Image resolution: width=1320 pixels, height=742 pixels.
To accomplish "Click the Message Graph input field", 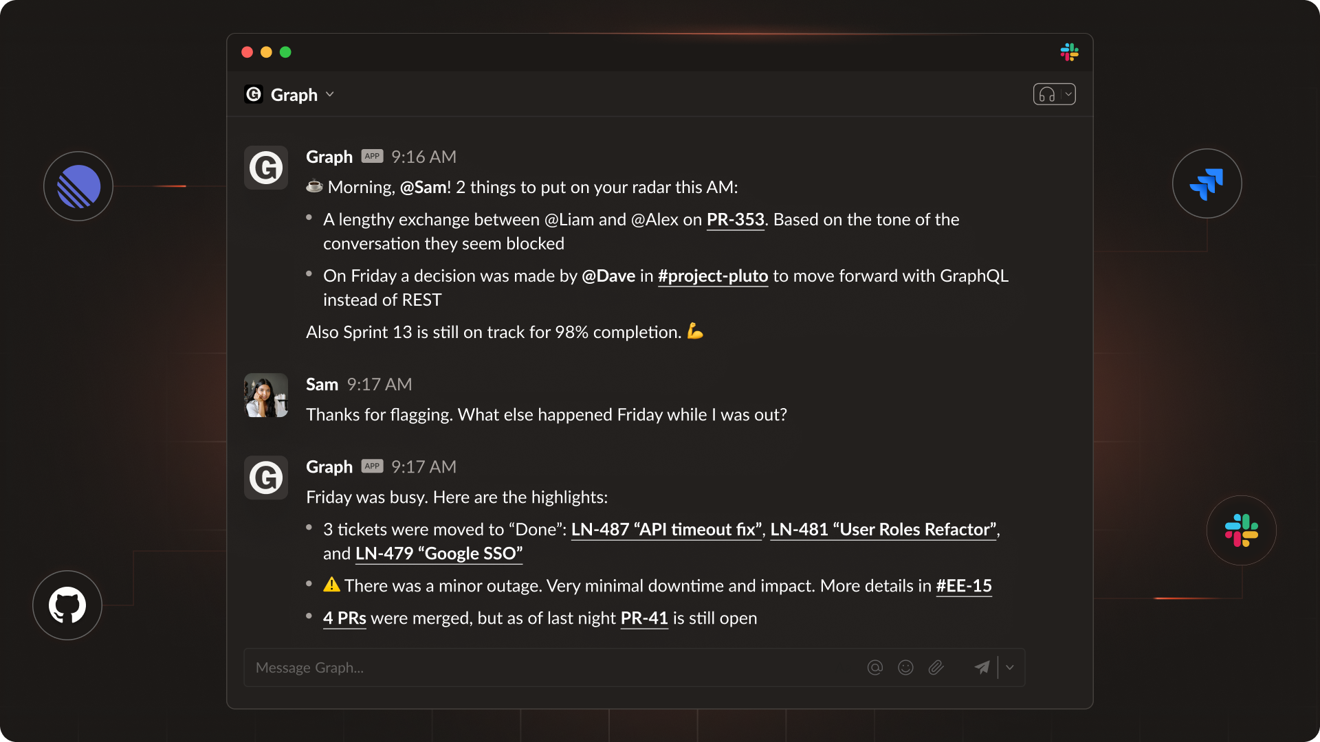I will click(550, 667).
